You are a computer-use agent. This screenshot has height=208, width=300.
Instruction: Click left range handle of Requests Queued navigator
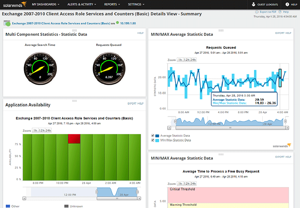[175, 121]
